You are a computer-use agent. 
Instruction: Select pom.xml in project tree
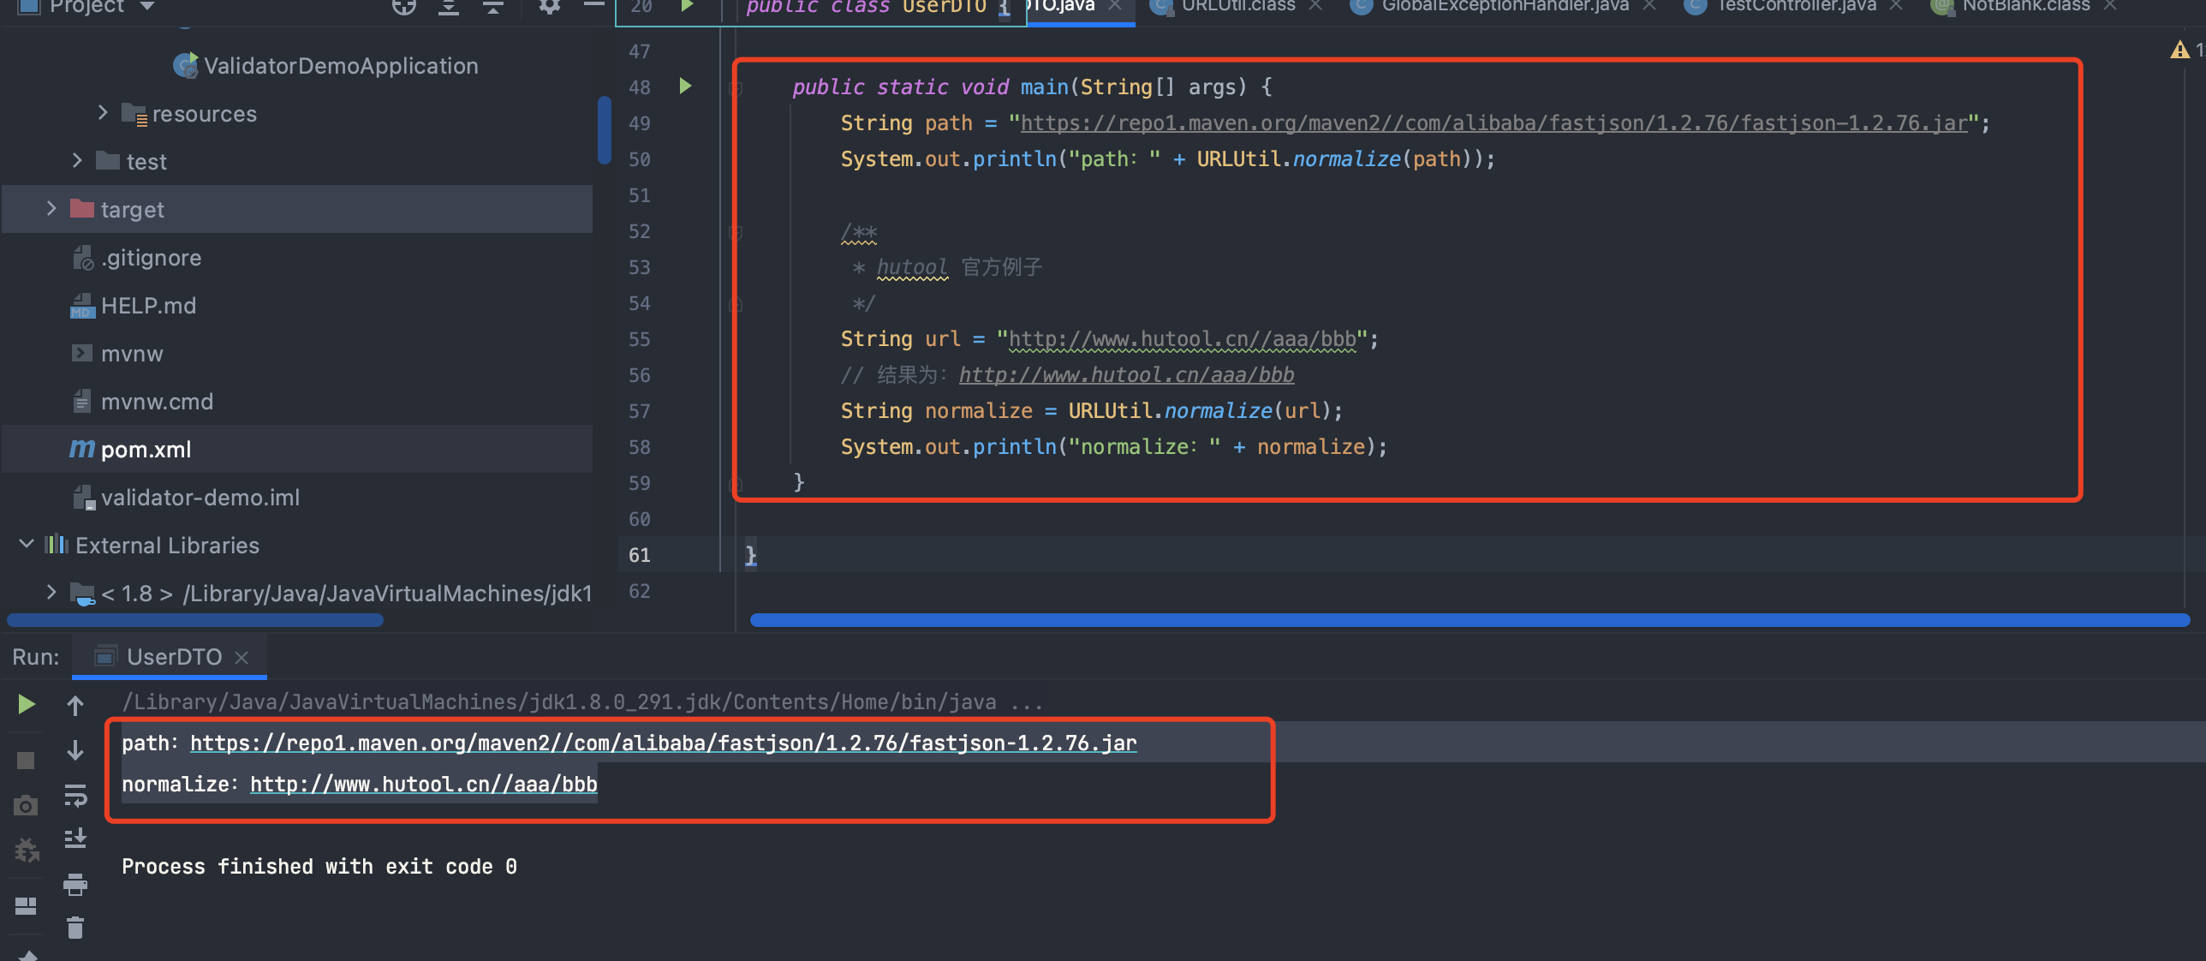[130, 450]
